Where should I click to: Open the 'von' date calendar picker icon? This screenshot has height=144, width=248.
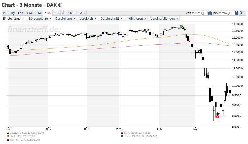pos(210,13)
